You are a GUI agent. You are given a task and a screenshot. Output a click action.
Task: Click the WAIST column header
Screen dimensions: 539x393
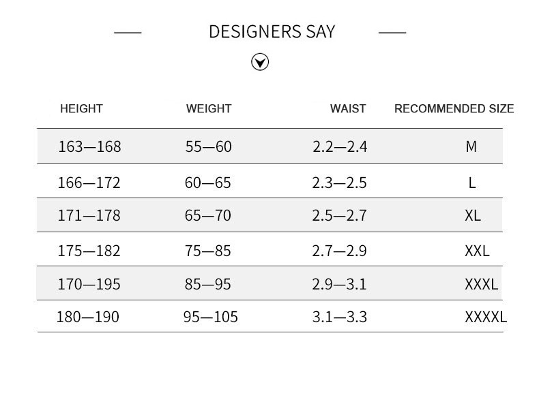tap(348, 109)
